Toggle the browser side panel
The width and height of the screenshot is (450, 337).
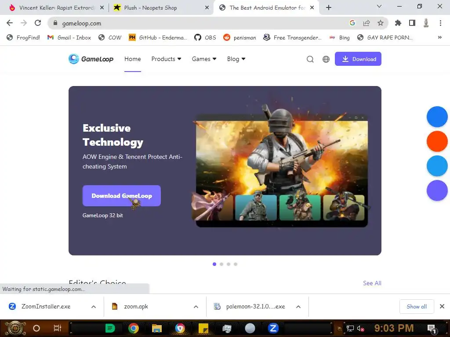pos(412,23)
